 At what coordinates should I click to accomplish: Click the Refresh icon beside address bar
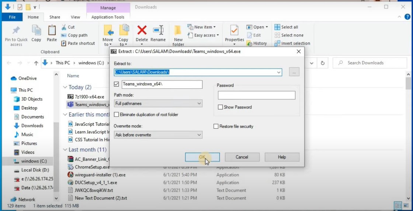[323, 63]
